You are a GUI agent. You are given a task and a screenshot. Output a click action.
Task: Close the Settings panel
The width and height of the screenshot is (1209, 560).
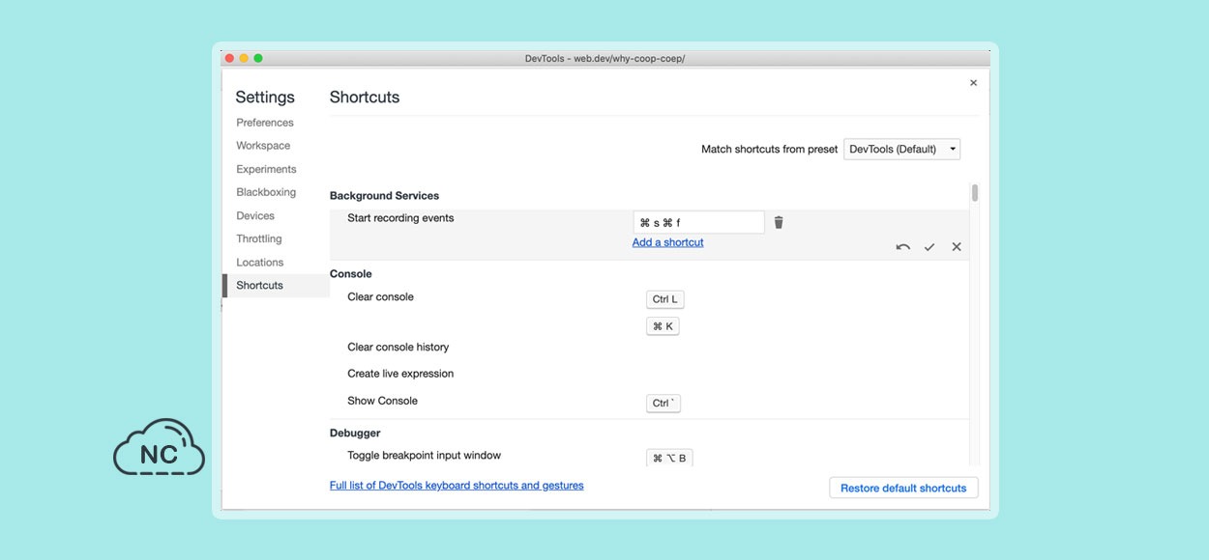[973, 83]
